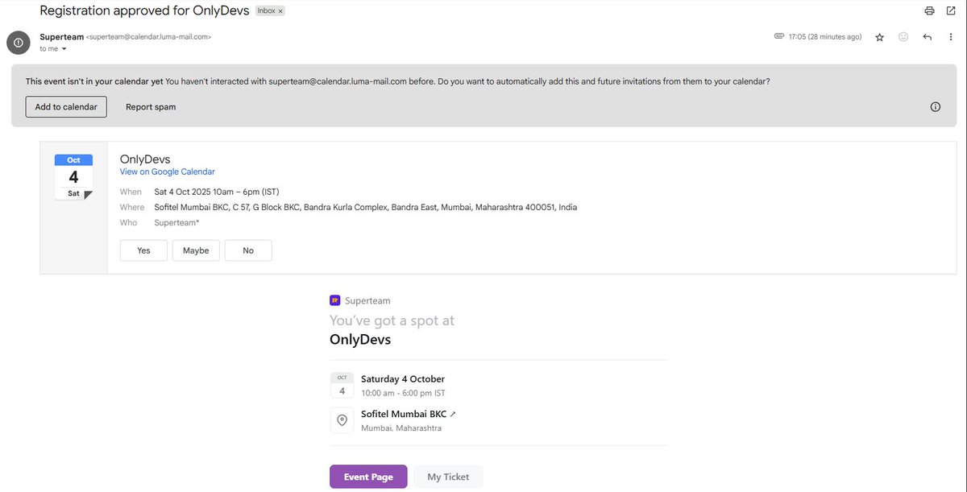This screenshot has height=492, width=967.
Task: Click the 'Sat 4 Oct 2025 10am – 6pm (IST)' text
Action: click(x=217, y=192)
